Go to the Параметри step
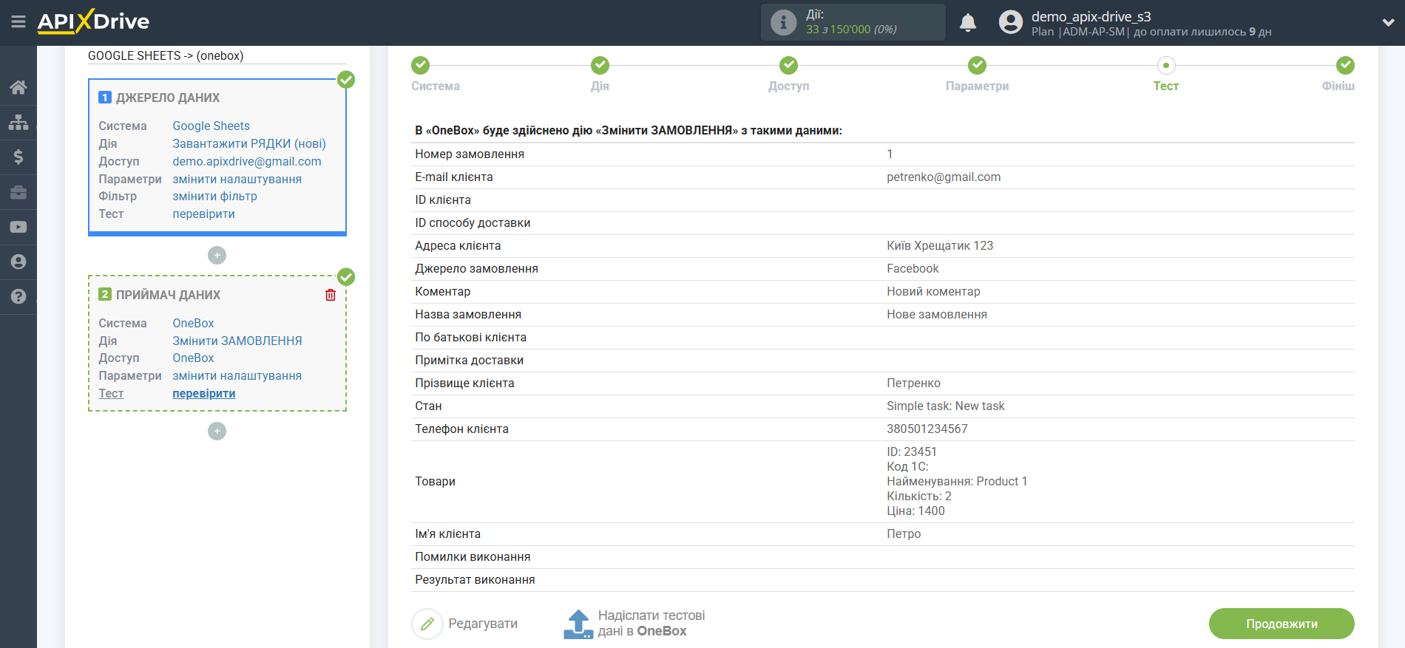 977,74
